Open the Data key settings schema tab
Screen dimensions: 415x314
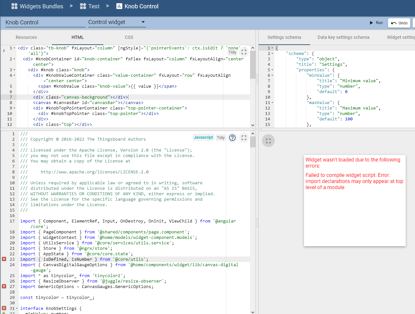point(343,37)
